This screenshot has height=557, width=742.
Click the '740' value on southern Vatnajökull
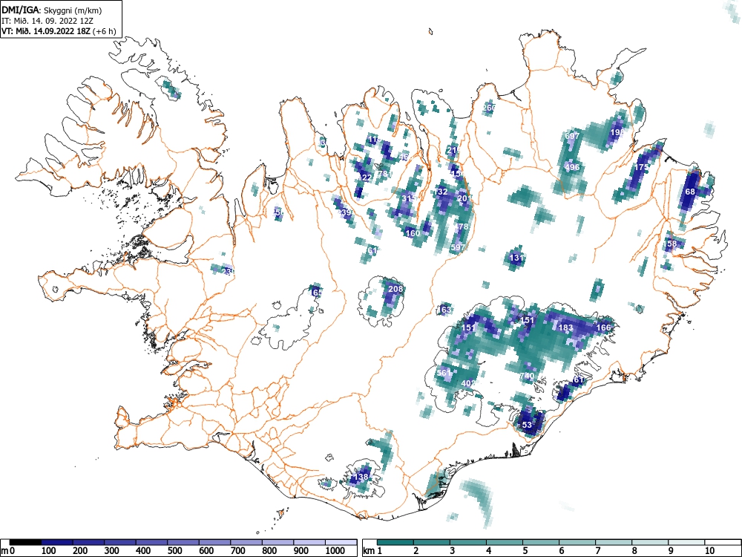point(527,376)
